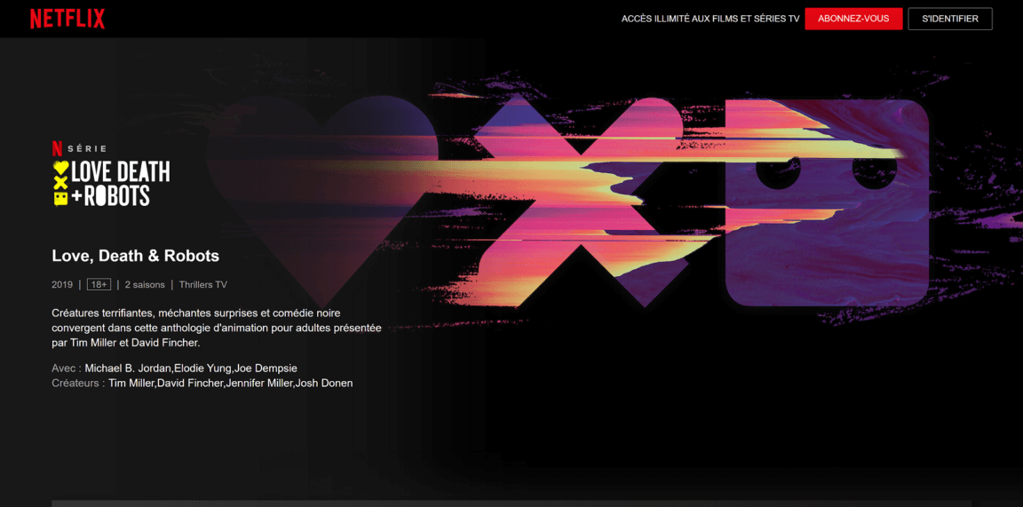Click the 2019 release year
The height and width of the screenshot is (507, 1023).
[62, 284]
